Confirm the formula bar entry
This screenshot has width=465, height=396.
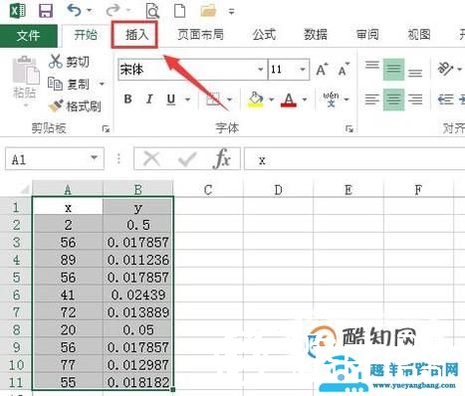[x=187, y=159]
